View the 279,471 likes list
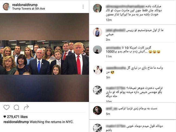Screen dimensions: 176x132 pyautogui.click(x=16, y=117)
